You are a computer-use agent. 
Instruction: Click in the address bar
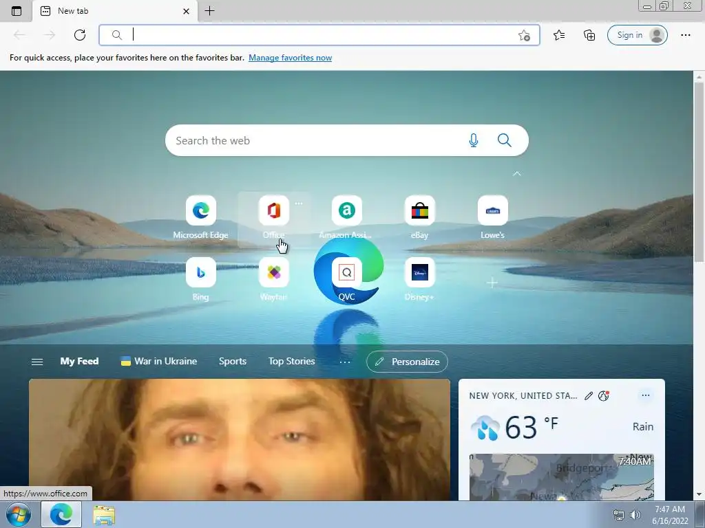[319, 35]
